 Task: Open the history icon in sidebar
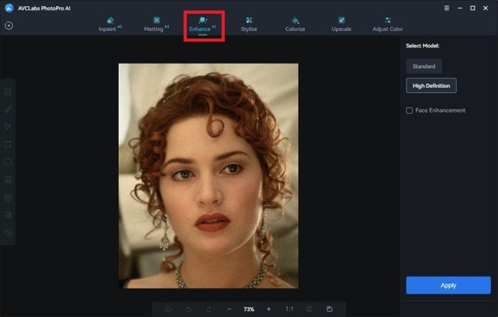pos(8,232)
